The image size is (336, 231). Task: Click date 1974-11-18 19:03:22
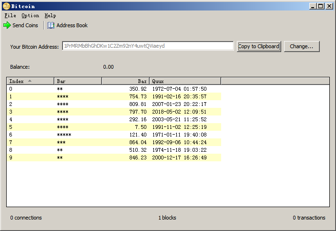coord(179,150)
